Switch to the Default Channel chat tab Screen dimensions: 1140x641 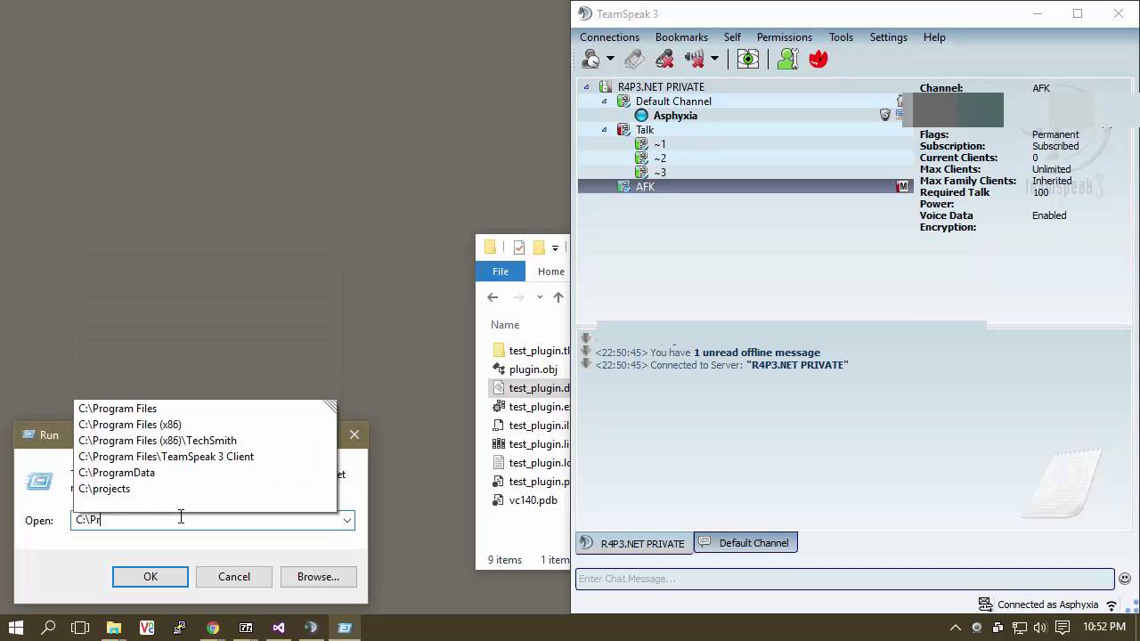point(745,543)
